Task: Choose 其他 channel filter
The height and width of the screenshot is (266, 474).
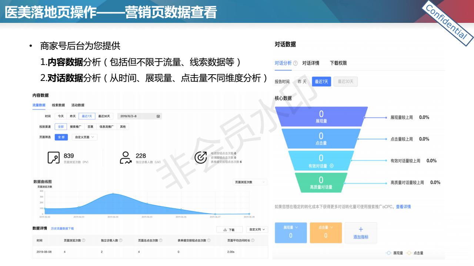Action: [x=123, y=127]
